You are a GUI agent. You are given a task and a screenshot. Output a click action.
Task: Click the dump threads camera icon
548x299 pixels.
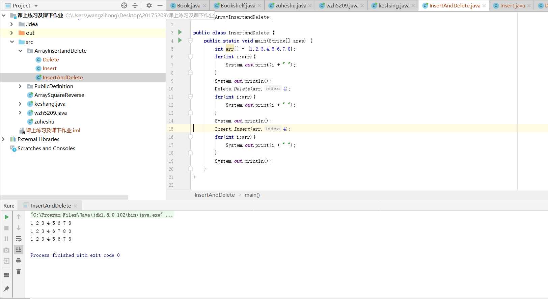6,250
